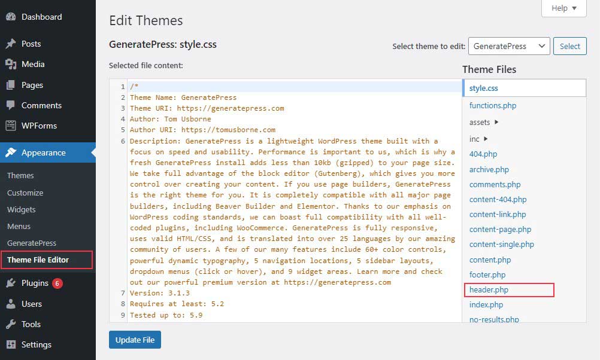600x360 pixels.
Task: Click the Tools wrench icon
Action: [11, 324]
